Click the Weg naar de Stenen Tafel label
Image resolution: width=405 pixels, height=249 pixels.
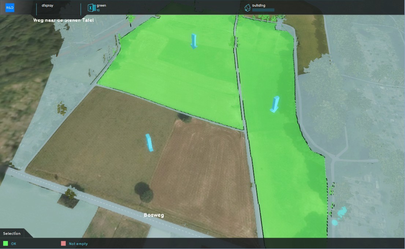pos(63,20)
